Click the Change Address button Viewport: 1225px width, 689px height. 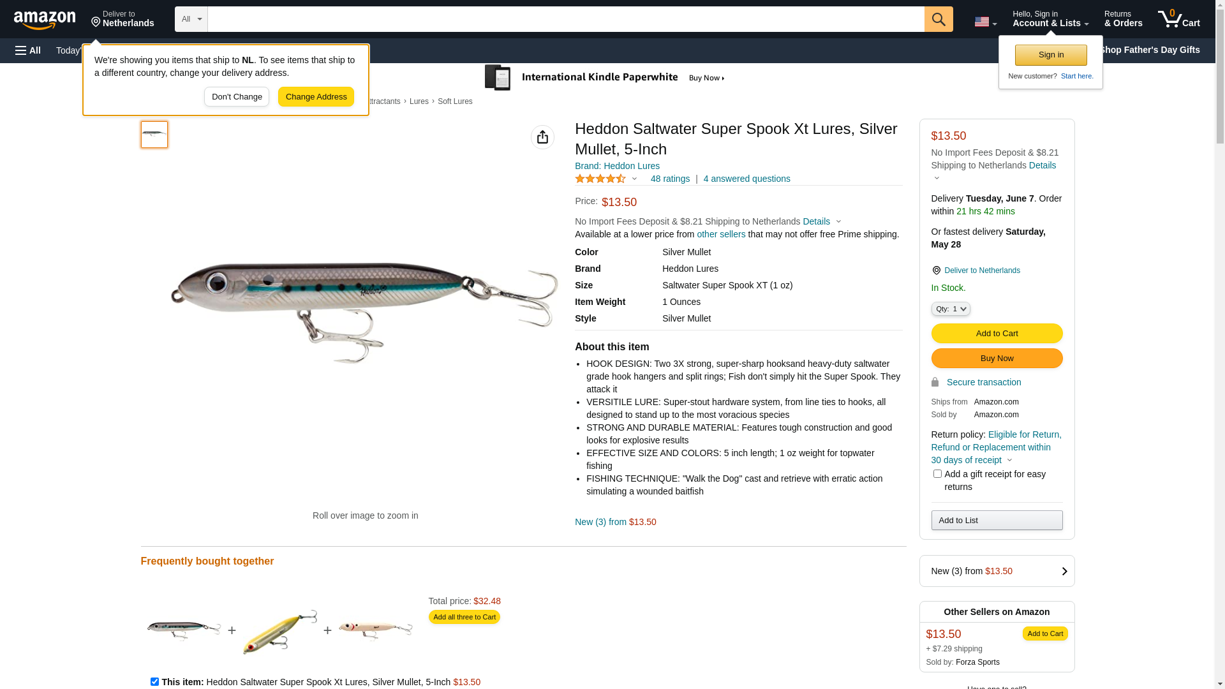[x=316, y=97]
